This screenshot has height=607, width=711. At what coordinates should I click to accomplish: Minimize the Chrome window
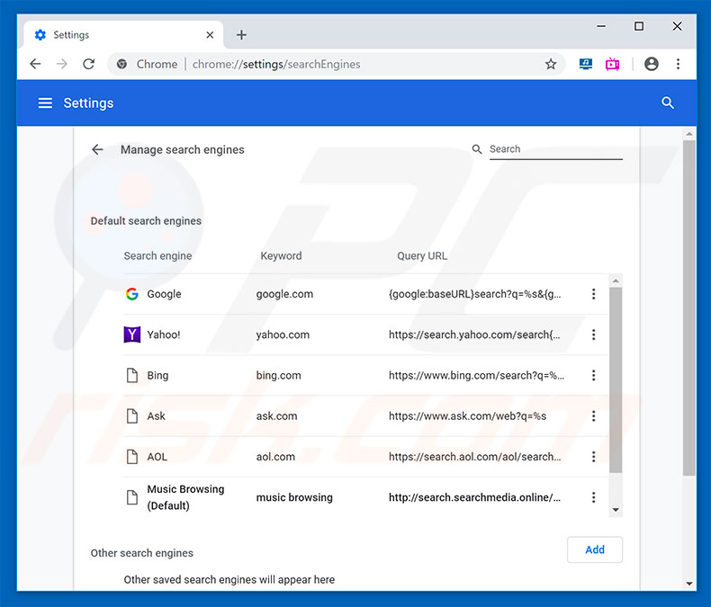[x=601, y=26]
